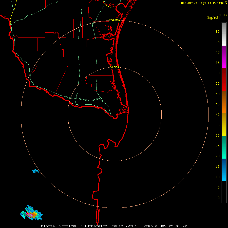Click the scale value 55
Image resolution: width=228 pixels, height=228 pixels.
218,83
